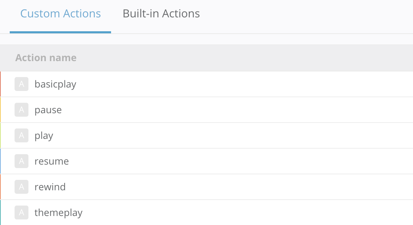Open the resume action

(52, 161)
